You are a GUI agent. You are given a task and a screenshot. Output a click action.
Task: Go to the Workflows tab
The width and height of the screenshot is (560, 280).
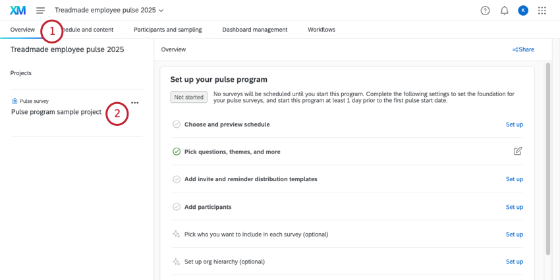pos(322,30)
